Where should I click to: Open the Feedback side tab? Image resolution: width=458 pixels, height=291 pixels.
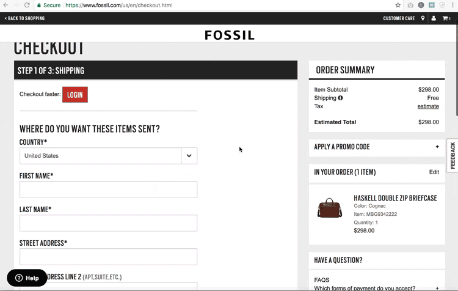click(x=453, y=155)
